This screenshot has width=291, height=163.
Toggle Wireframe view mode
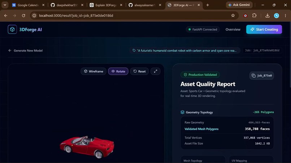94,71
